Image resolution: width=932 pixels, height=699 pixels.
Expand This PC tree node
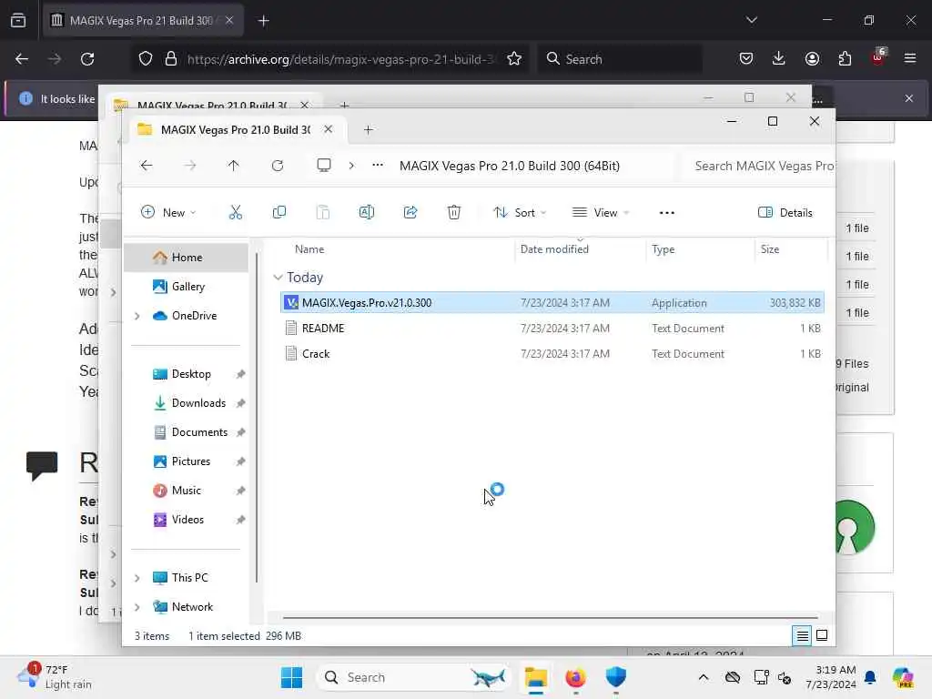coord(137,578)
